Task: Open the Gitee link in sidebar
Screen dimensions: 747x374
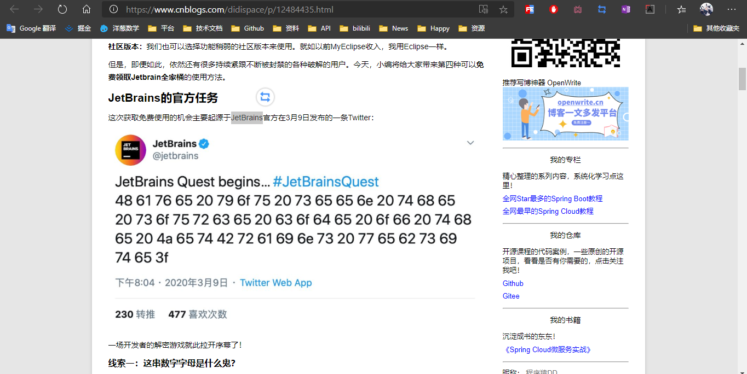Action: [x=511, y=296]
